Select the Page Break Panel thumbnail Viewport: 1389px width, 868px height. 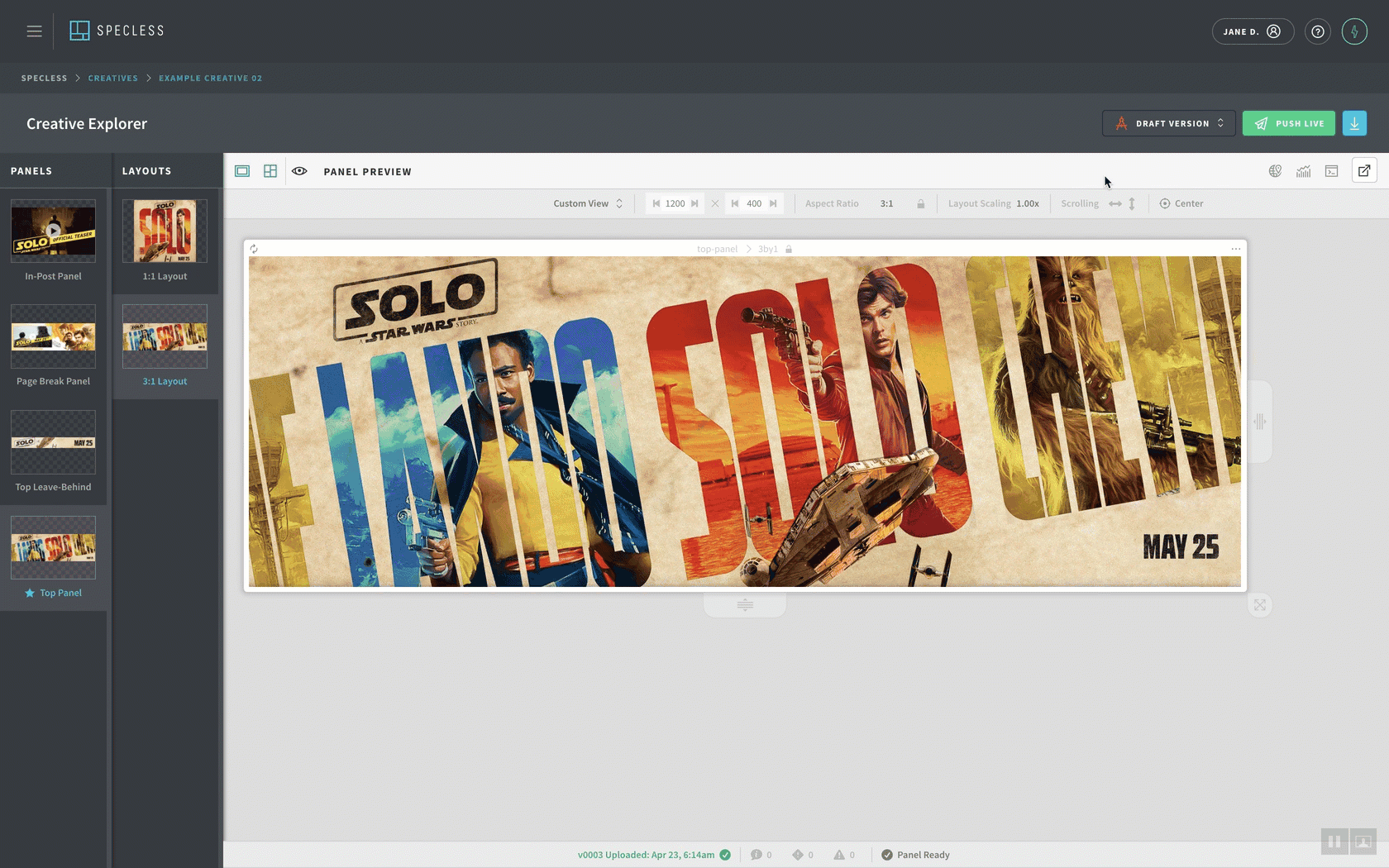tap(53, 336)
